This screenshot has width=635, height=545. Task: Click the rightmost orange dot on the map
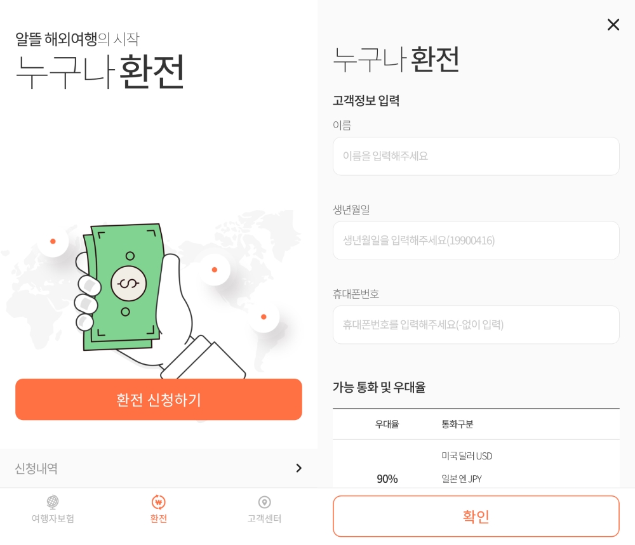(x=264, y=317)
